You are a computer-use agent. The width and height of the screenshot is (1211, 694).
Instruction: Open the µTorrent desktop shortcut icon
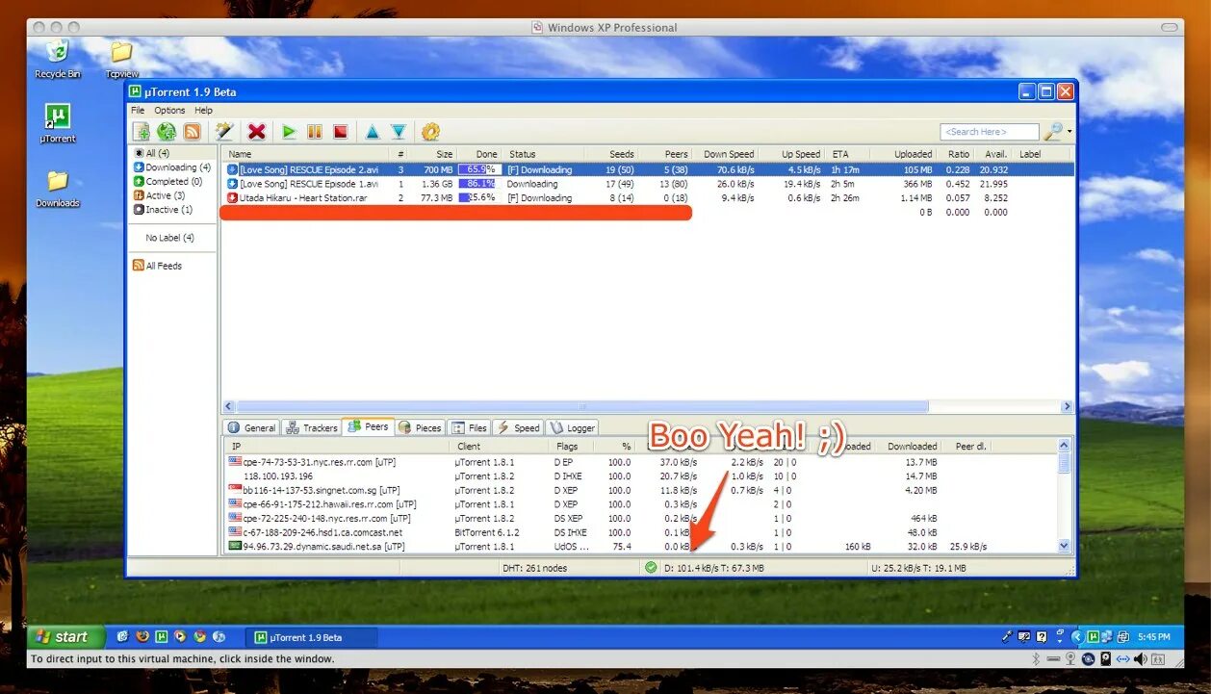coord(58,123)
